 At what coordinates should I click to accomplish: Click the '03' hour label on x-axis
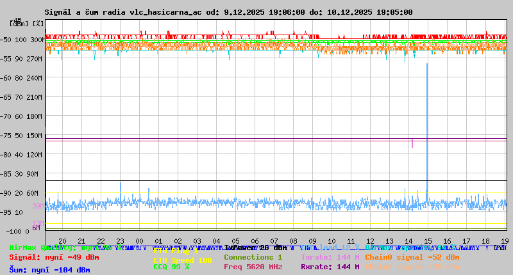197,241
